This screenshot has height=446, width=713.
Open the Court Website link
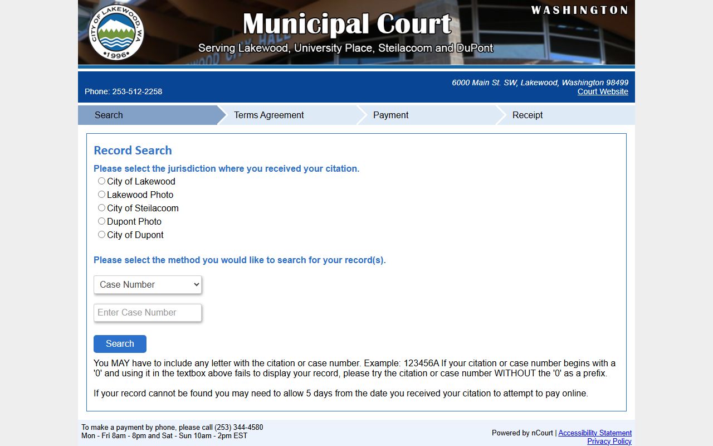(x=603, y=91)
